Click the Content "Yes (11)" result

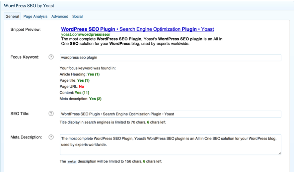click(82, 93)
